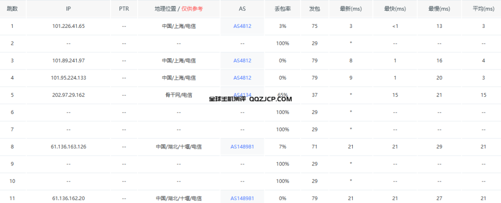Click 100% loss in hop 2 row
Viewport: 501px width, 203px height.
click(x=282, y=44)
